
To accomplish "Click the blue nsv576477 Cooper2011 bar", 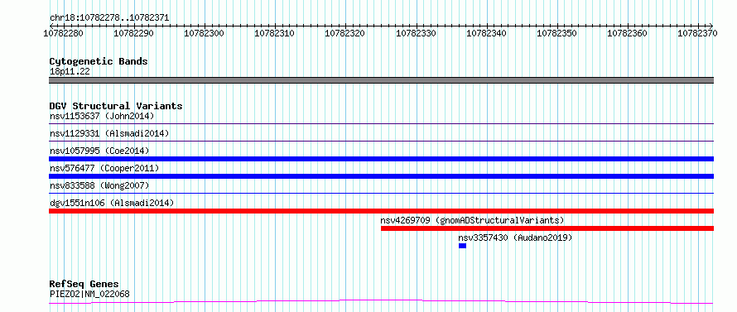I will point(381,176).
